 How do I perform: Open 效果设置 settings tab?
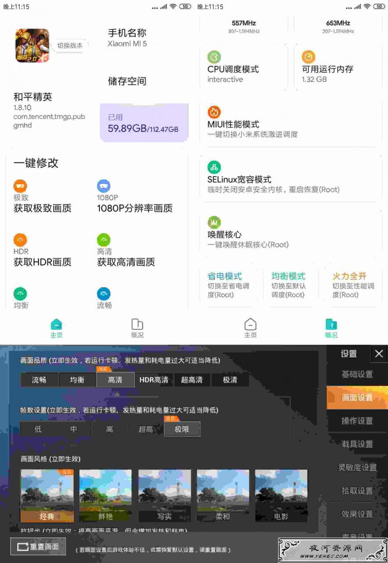tap(357, 514)
